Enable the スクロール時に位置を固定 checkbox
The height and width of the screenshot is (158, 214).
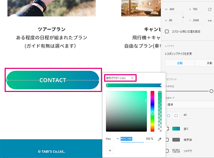pyautogui.click(x=167, y=32)
